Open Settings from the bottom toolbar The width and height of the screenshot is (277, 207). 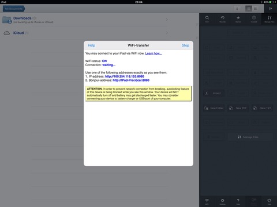(x=223, y=202)
